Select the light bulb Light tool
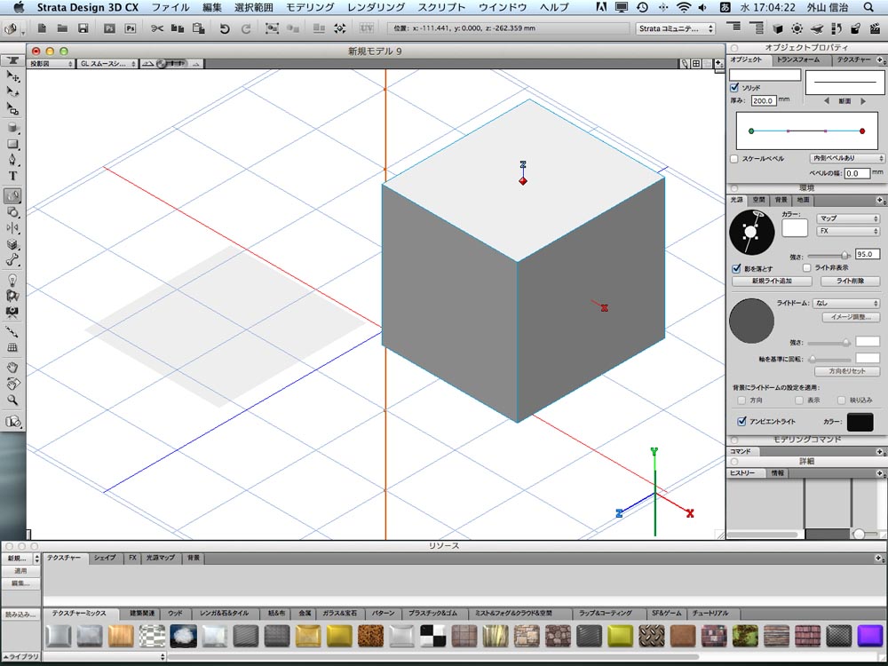Viewport: 888px width, 666px height. 12,280
